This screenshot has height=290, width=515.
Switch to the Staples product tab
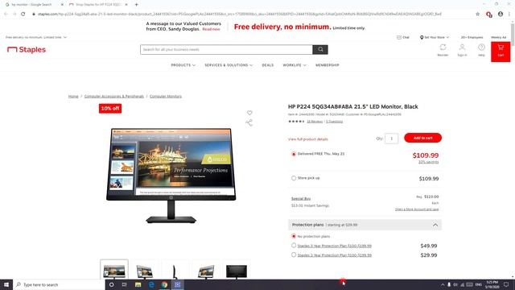pos(98,5)
